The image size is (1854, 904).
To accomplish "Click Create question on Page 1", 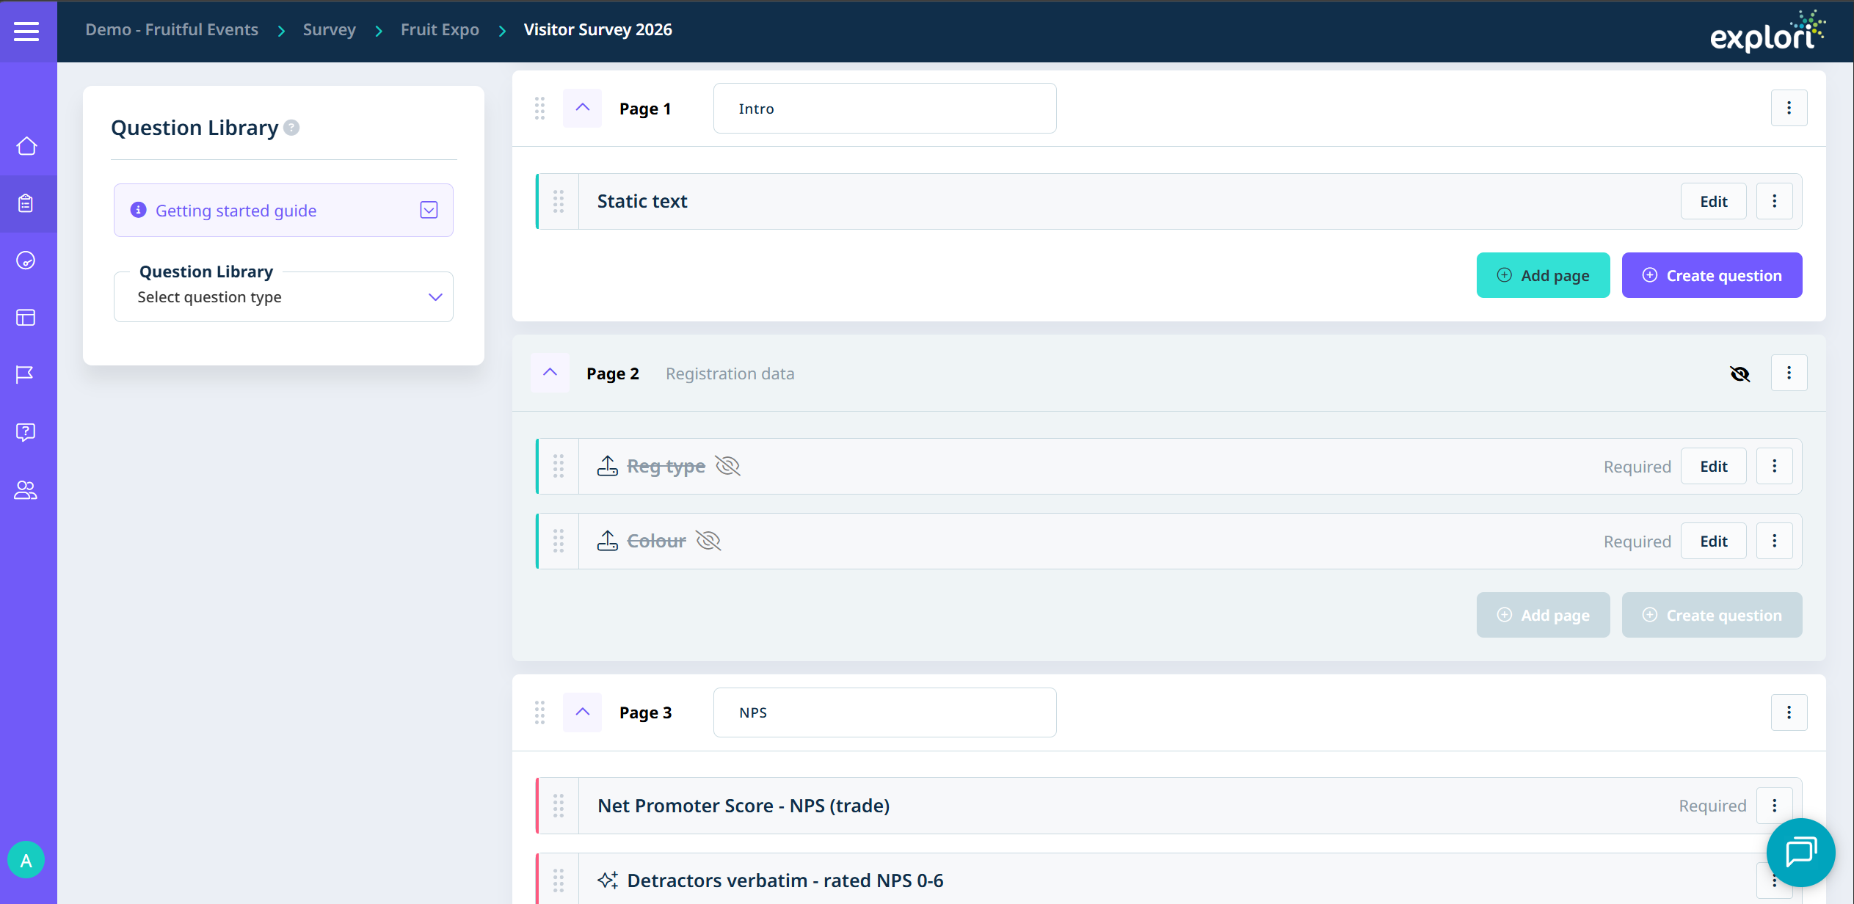I will pos(1712,275).
